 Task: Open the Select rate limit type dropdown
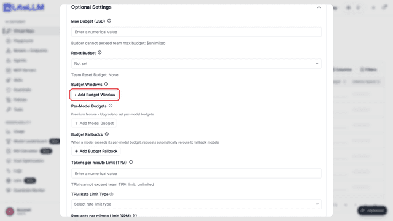196,204
